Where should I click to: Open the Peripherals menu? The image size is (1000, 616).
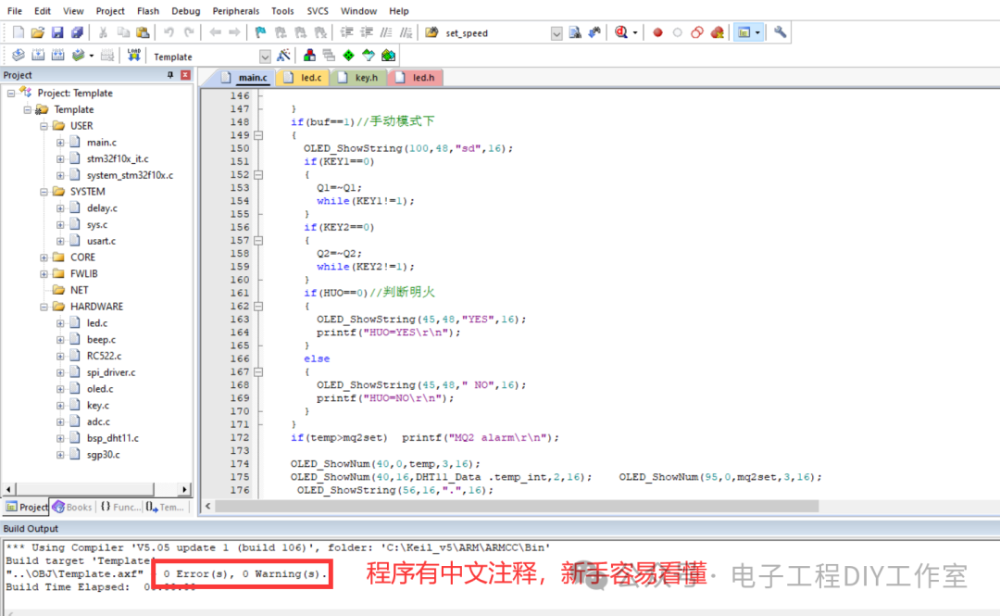(236, 11)
